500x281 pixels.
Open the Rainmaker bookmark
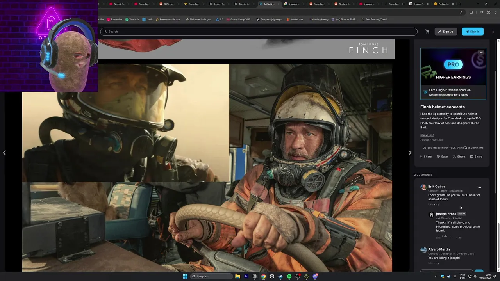click(114, 20)
